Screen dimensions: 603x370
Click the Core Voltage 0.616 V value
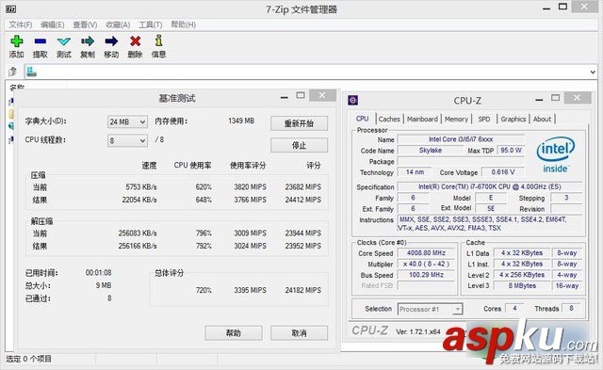pyautogui.click(x=502, y=172)
